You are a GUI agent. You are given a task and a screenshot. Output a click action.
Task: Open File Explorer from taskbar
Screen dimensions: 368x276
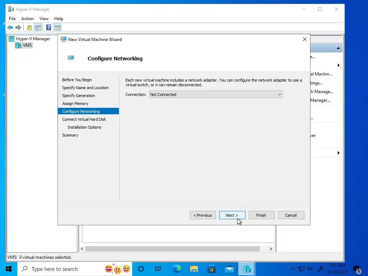[194, 269]
